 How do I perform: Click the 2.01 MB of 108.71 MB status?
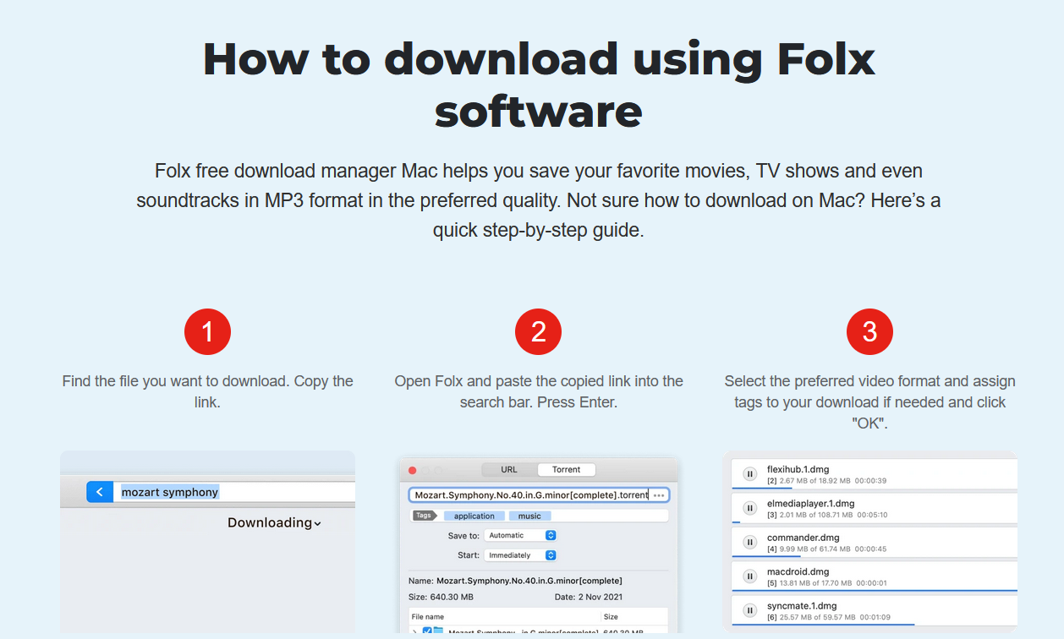tap(816, 515)
